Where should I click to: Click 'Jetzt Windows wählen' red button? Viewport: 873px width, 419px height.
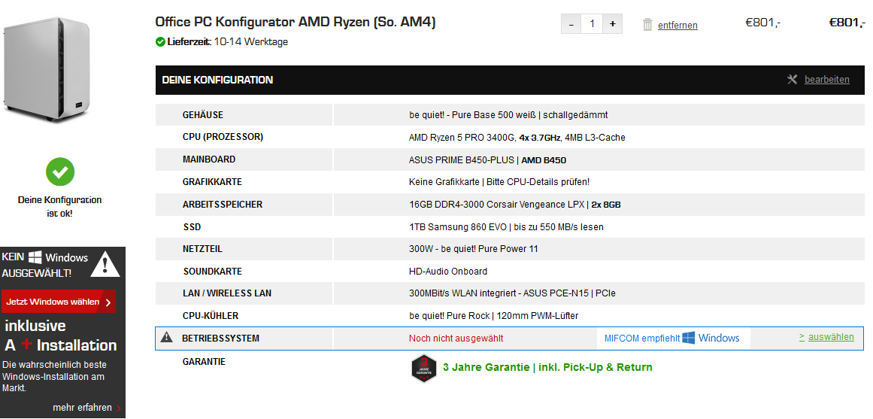pos(59,302)
